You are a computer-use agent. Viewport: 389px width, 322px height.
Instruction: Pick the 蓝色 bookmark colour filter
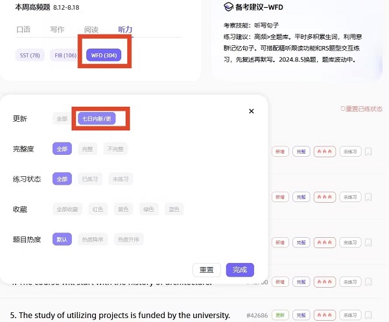tap(174, 209)
